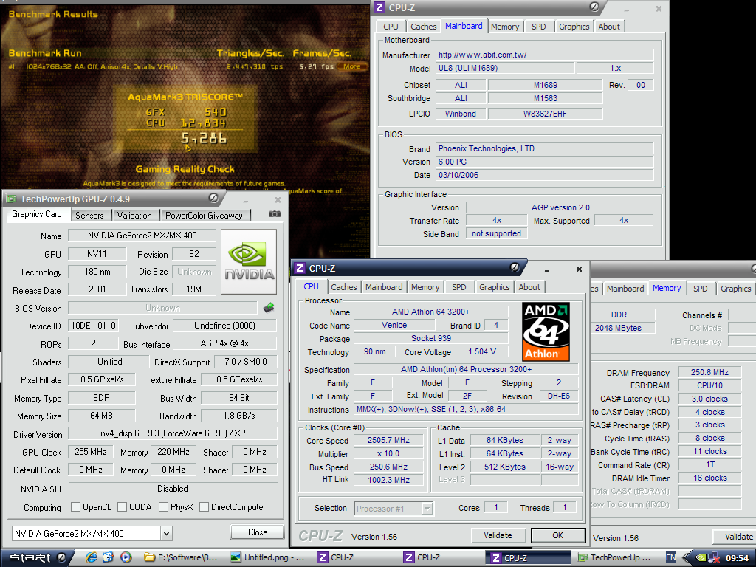Select About tab in top Mainboard CPU-Z window

coord(609,27)
